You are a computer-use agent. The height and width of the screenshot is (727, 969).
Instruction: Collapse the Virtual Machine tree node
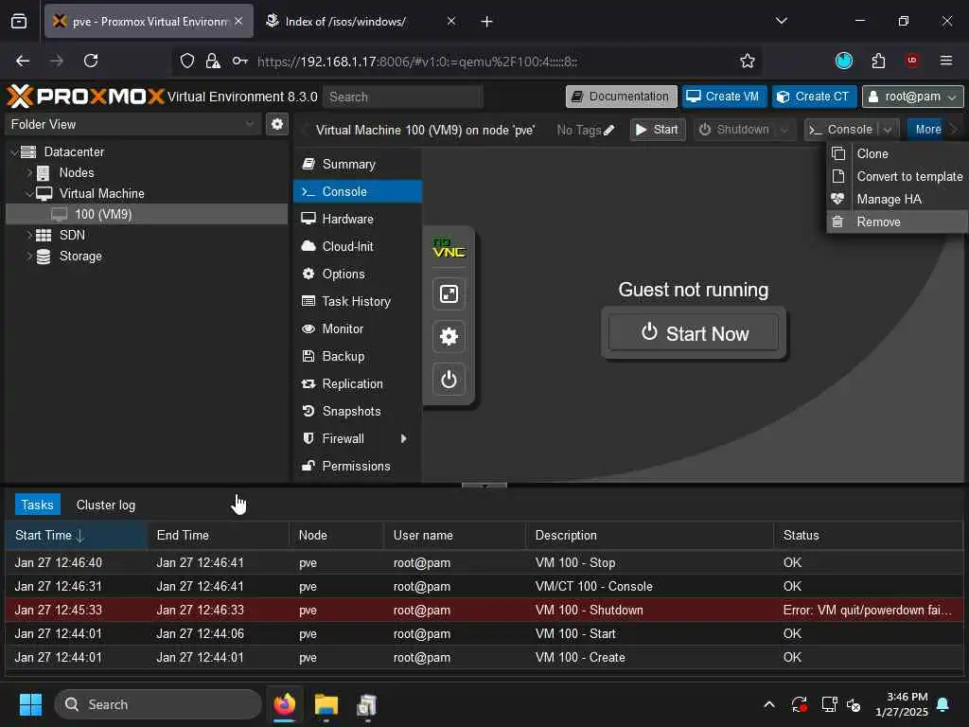29,193
